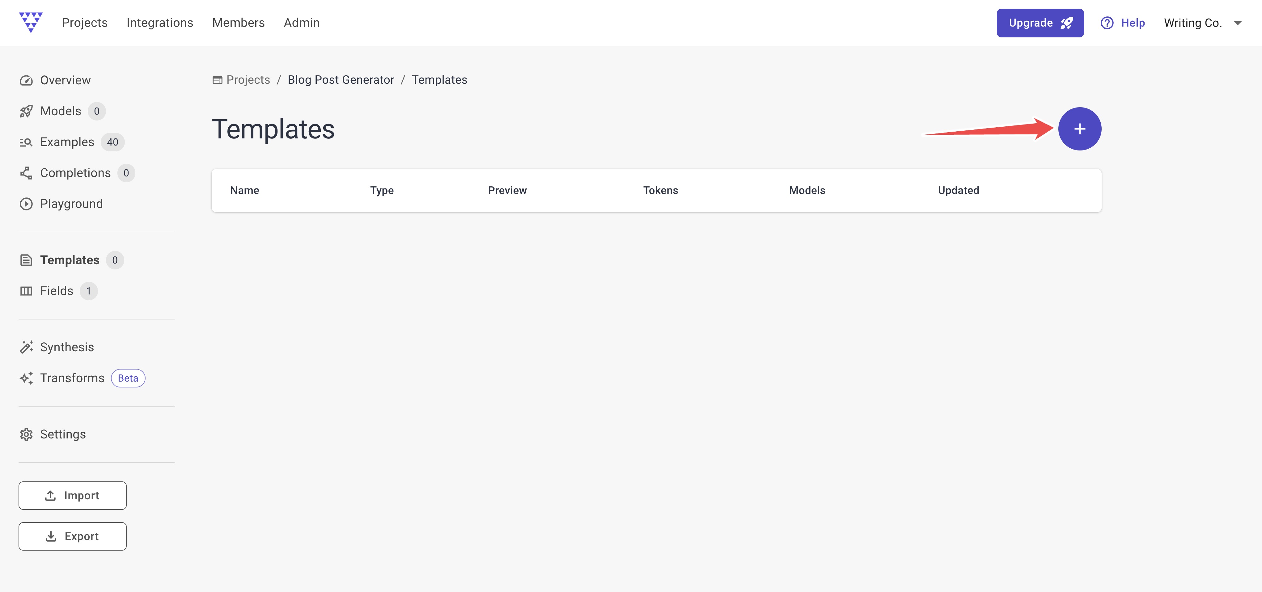Click the Examples search-list icon
Viewport: 1262px width, 592px height.
(x=26, y=142)
